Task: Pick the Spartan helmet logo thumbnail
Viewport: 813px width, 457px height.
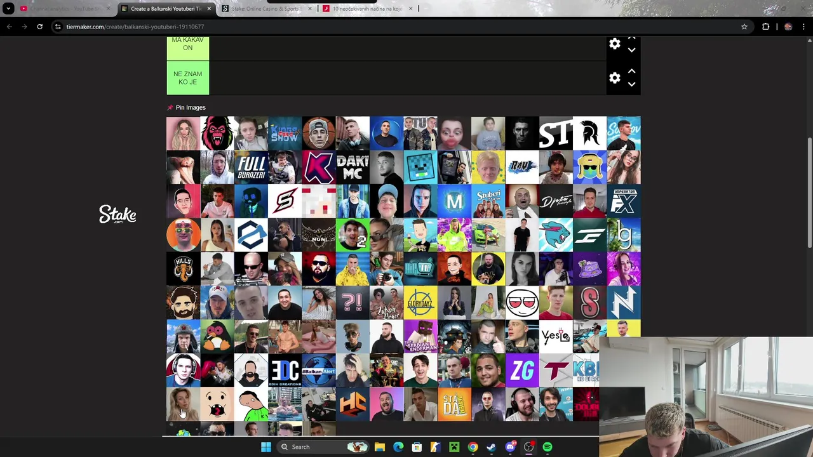Action: tap(589, 133)
